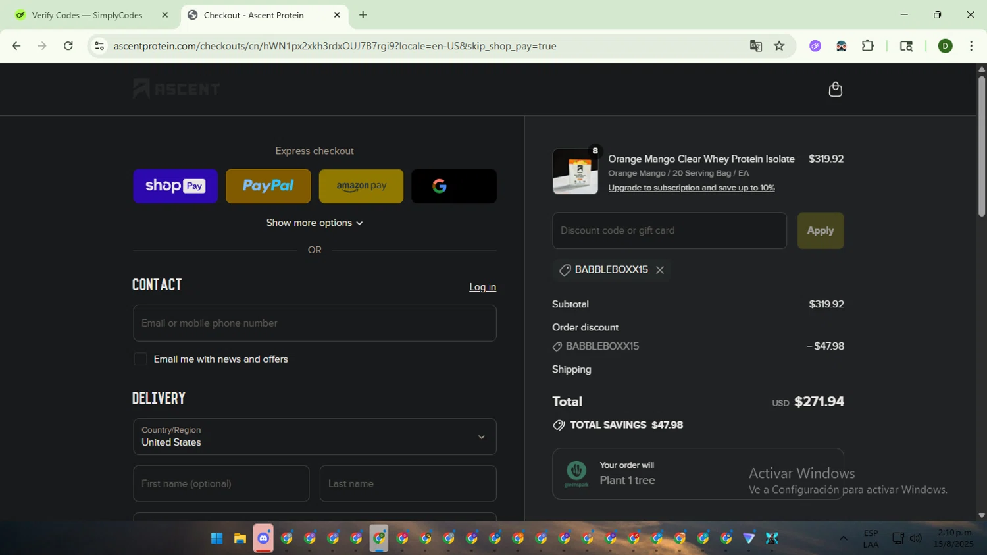
Task: Click the Ascent logo
Action: click(x=176, y=89)
